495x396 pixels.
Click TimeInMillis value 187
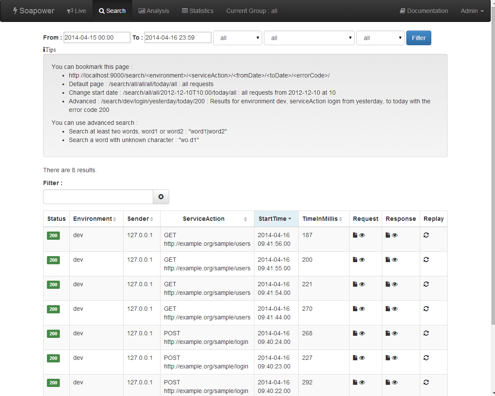(x=307, y=235)
